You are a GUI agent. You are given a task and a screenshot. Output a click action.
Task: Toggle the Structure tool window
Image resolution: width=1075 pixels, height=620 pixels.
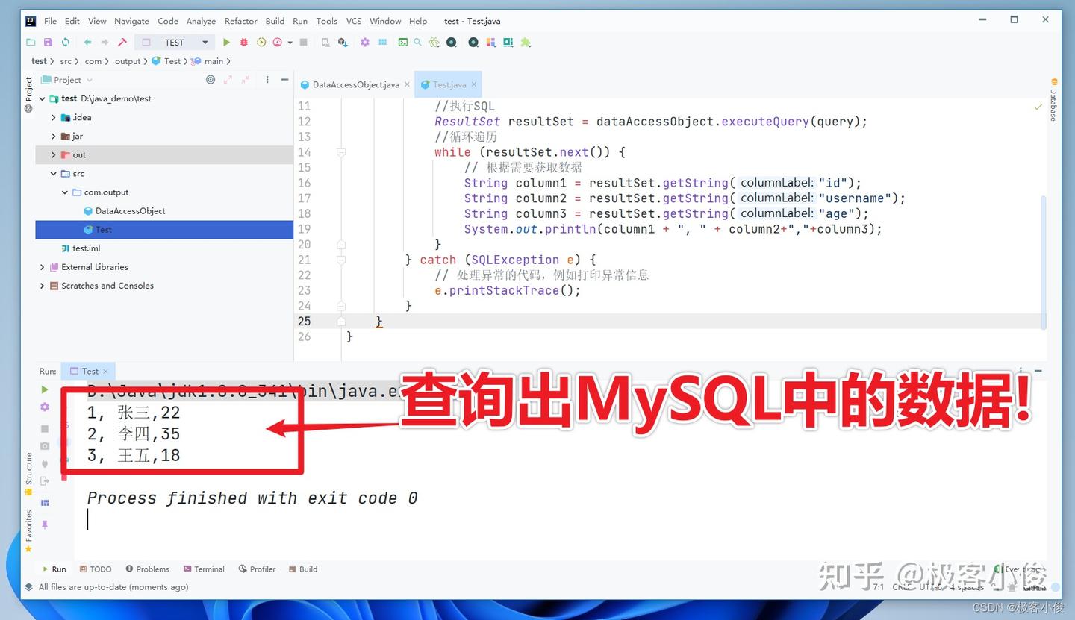[28, 466]
